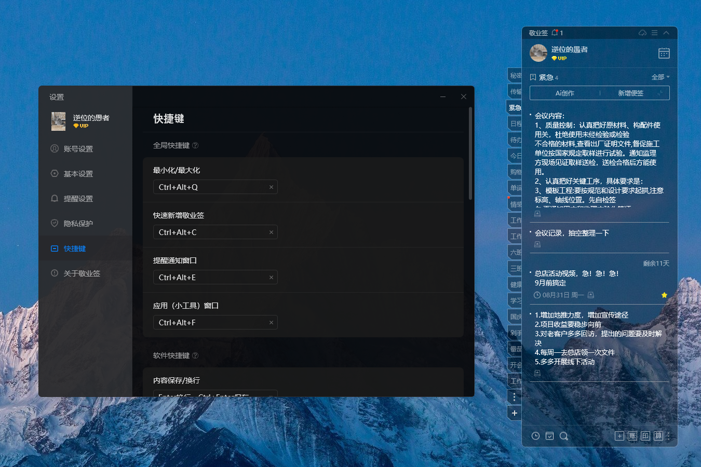Clear the 应用（小工具）窗口 shortcut with its X

tap(271, 323)
